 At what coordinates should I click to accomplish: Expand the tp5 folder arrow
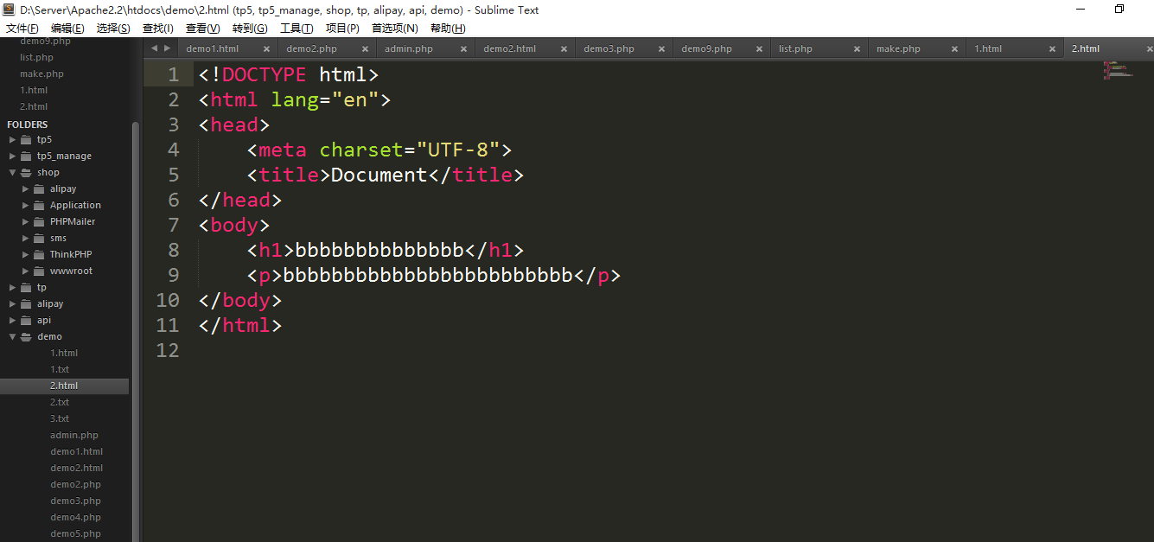(x=13, y=140)
